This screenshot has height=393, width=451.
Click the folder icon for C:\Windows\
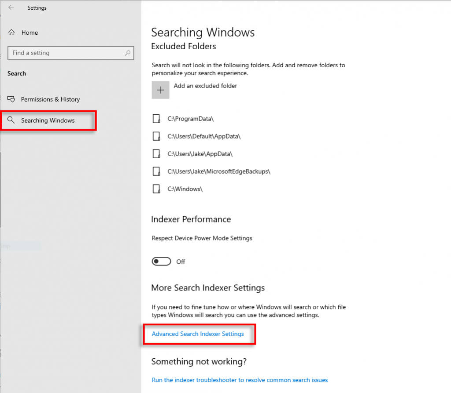click(x=156, y=189)
